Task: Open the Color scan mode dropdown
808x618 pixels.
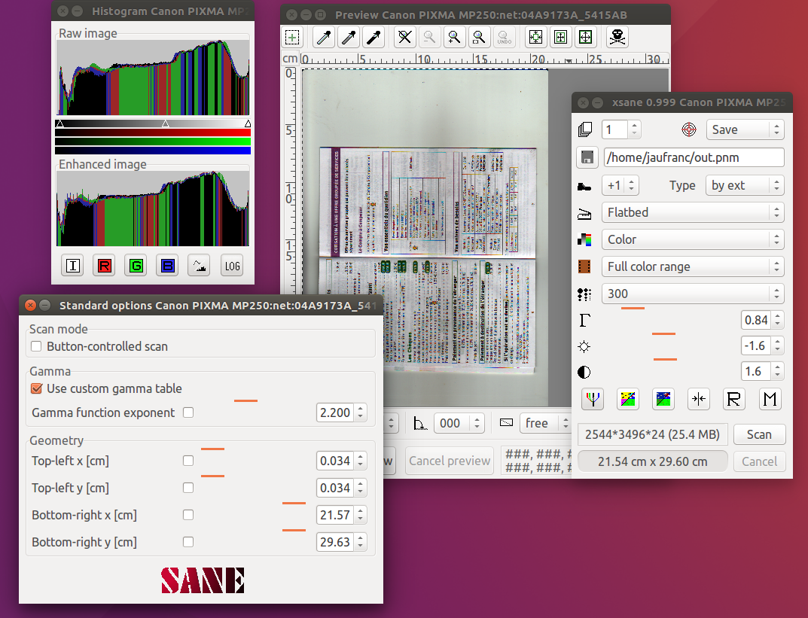Action: 693,239
